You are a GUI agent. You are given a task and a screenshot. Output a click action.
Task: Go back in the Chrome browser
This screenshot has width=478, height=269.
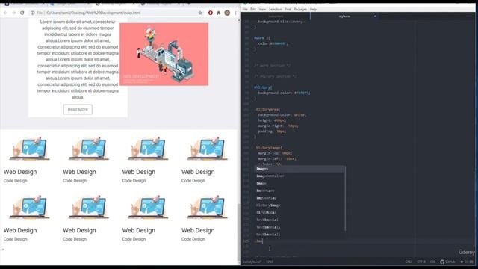(x=5, y=13)
